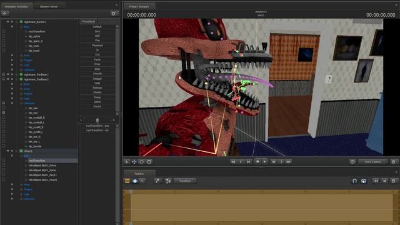Switch to Animation Set Editor tab
The height and width of the screenshot is (225, 400).
16,6
